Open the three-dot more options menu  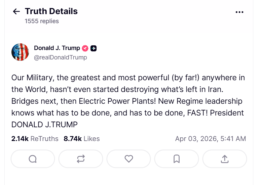click(240, 12)
